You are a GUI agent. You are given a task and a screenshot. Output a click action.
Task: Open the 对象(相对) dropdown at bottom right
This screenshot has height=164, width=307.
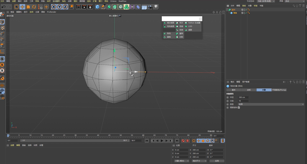tap(181, 161)
